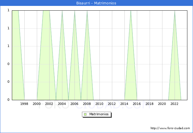Select the 1998 x-axis year label

tap(24, 104)
